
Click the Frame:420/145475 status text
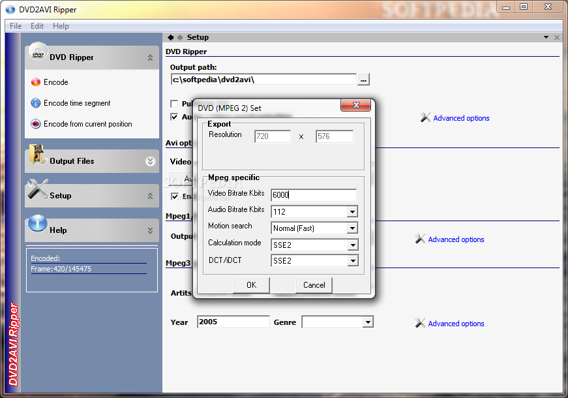pyautogui.click(x=61, y=269)
